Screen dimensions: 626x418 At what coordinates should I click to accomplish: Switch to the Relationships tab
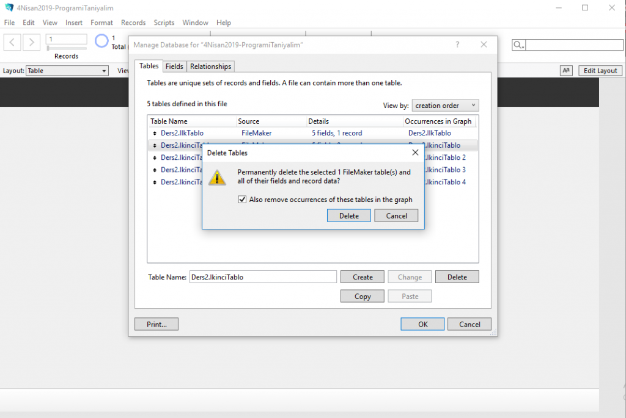coord(210,67)
